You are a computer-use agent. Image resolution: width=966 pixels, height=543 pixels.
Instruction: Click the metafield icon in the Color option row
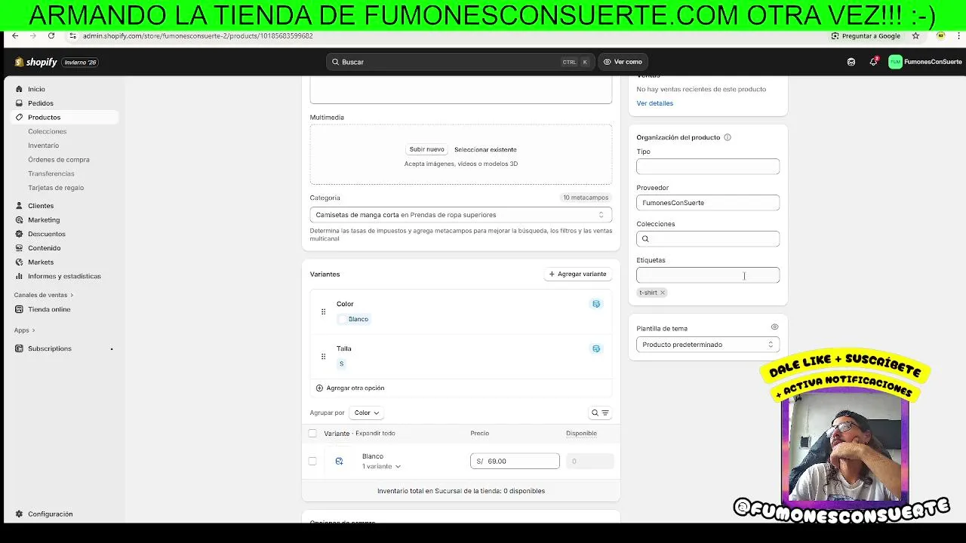(x=596, y=304)
